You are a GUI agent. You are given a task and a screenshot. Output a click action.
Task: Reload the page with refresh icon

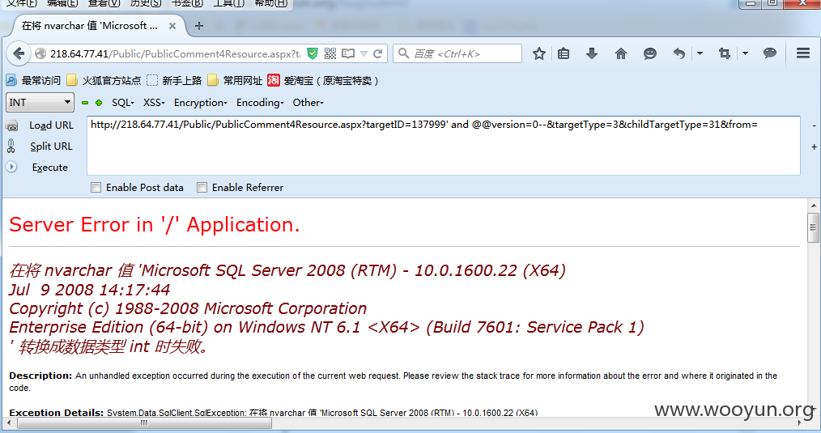pyautogui.click(x=377, y=53)
